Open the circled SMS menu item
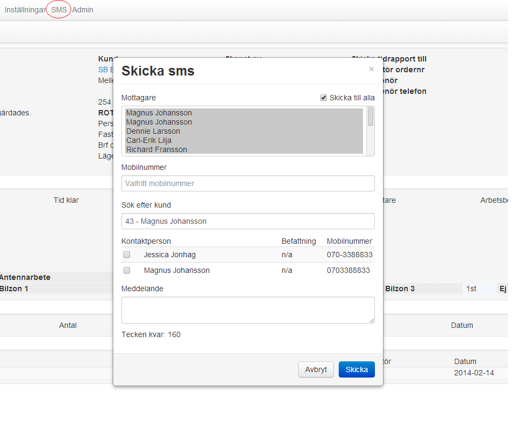The width and height of the screenshot is (527, 425). [x=59, y=10]
